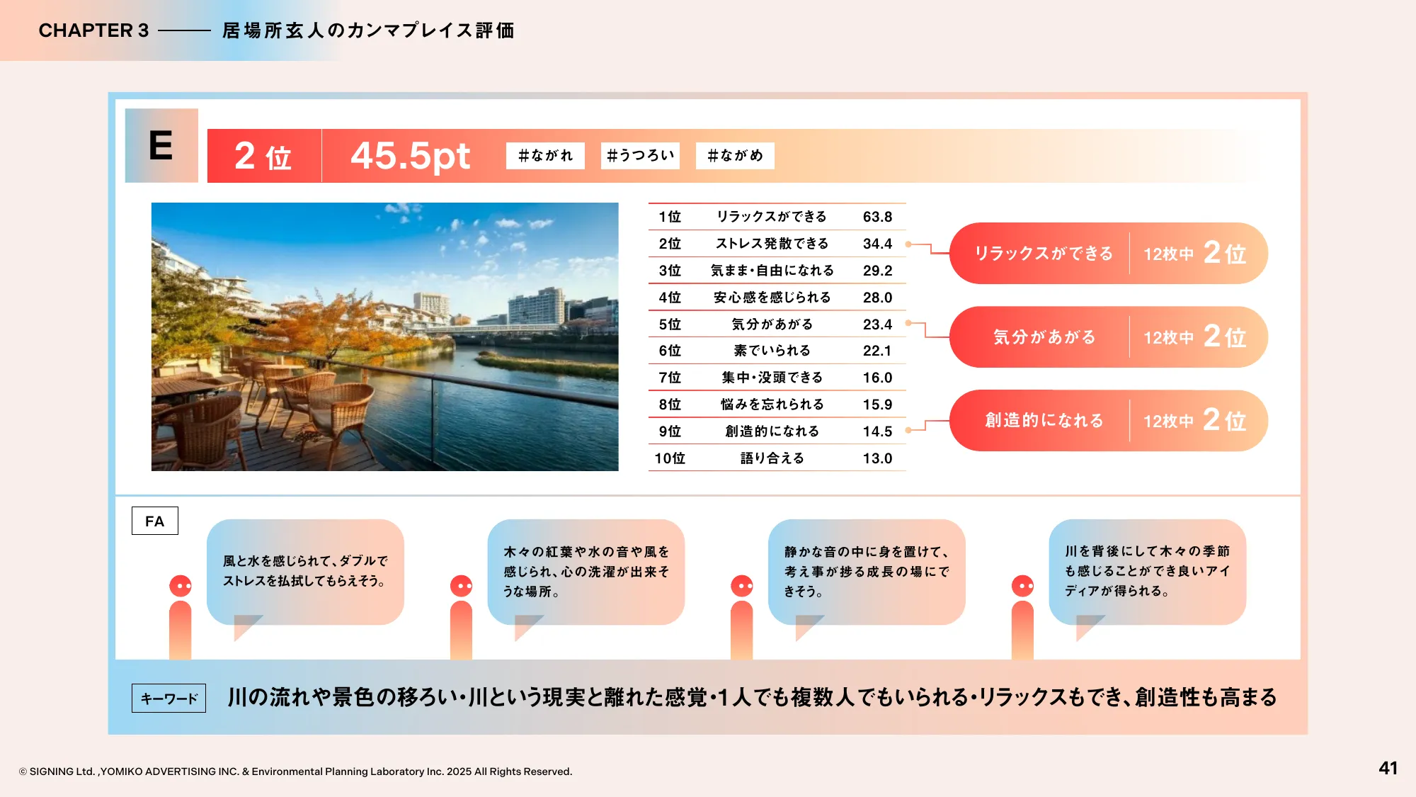Select the #ながめ hashtag tag

[x=735, y=156]
